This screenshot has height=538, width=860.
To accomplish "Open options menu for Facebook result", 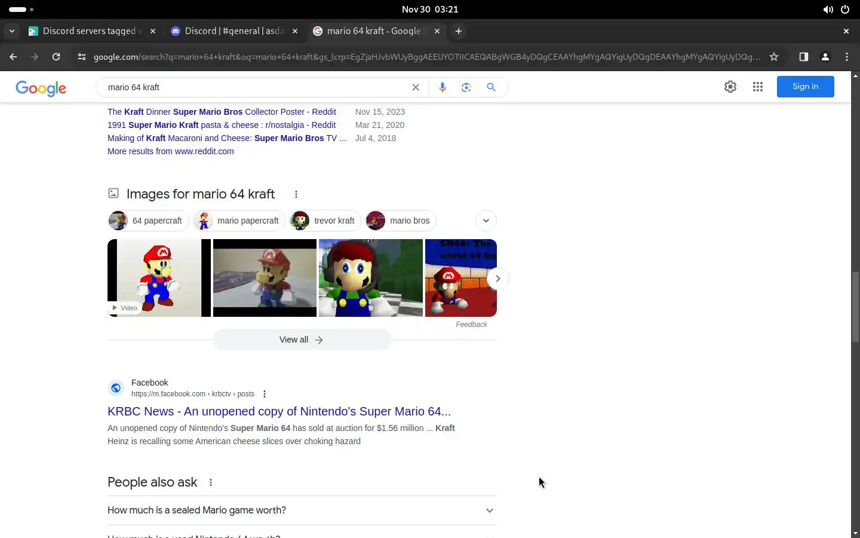I will click(x=265, y=394).
